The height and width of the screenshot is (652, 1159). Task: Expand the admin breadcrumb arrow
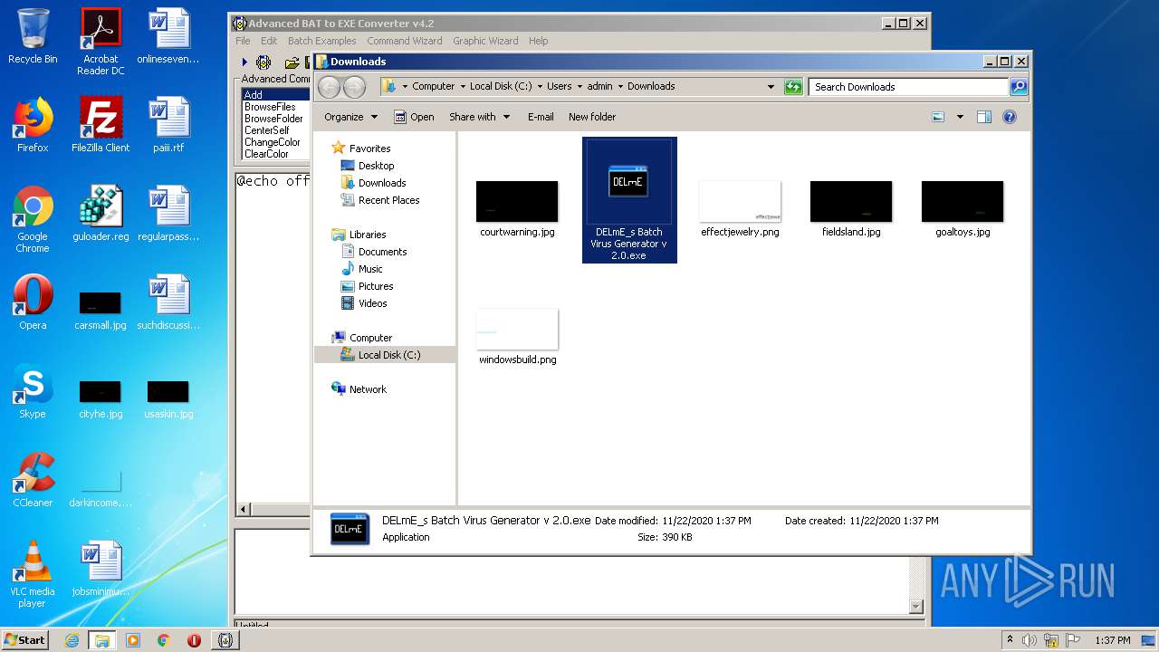[x=620, y=87]
